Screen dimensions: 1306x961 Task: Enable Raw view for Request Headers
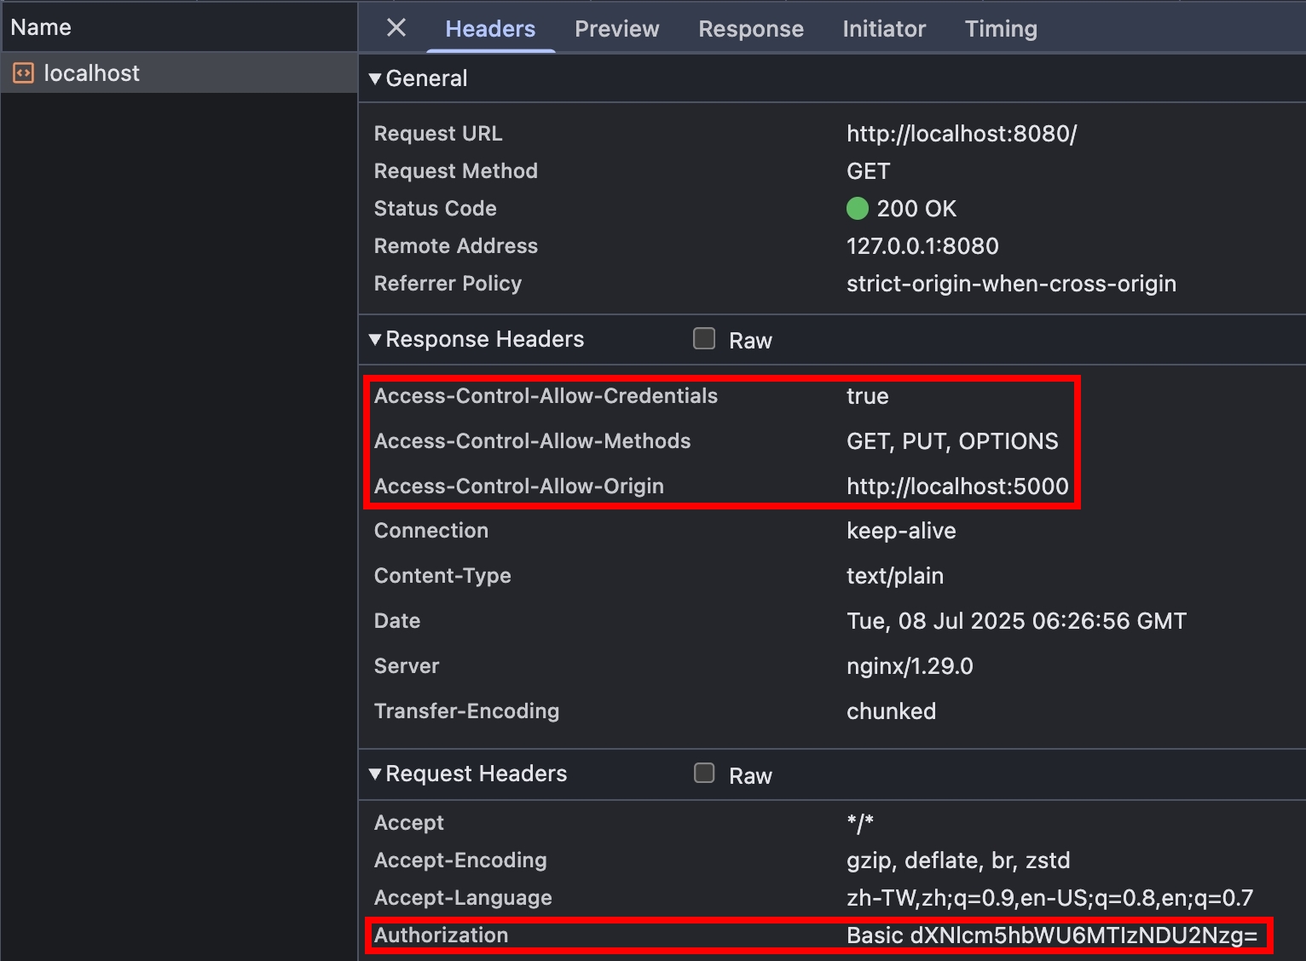[x=704, y=774]
